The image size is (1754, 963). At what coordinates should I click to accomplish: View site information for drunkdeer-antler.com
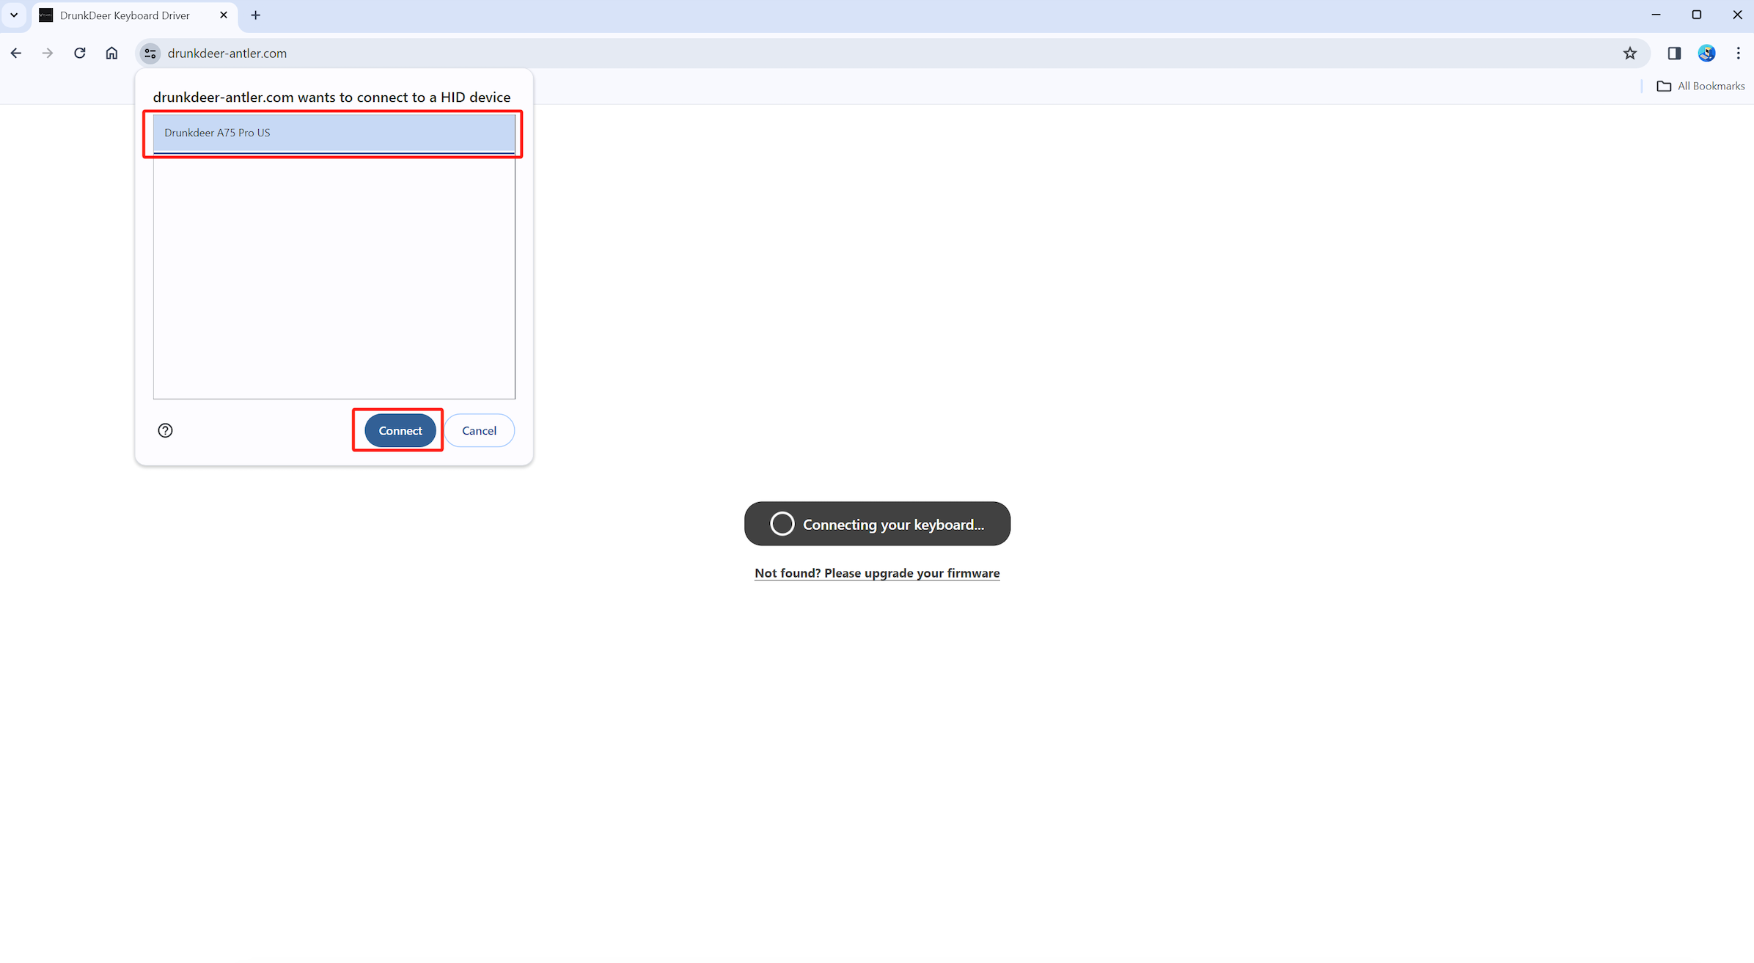click(150, 53)
